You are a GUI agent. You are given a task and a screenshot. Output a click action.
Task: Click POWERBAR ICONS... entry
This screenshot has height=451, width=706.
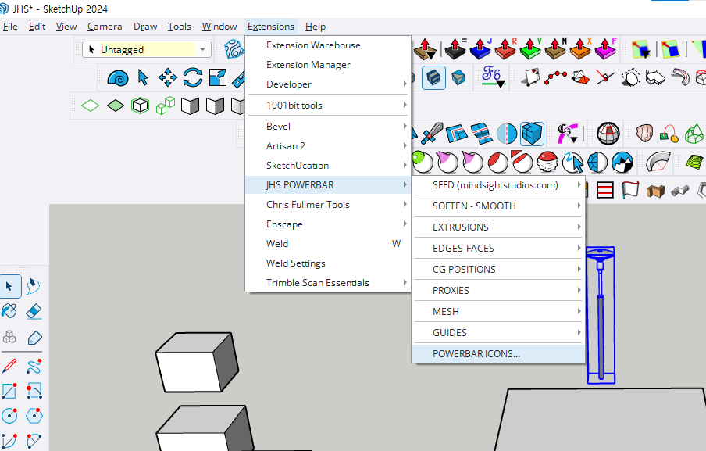point(498,353)
